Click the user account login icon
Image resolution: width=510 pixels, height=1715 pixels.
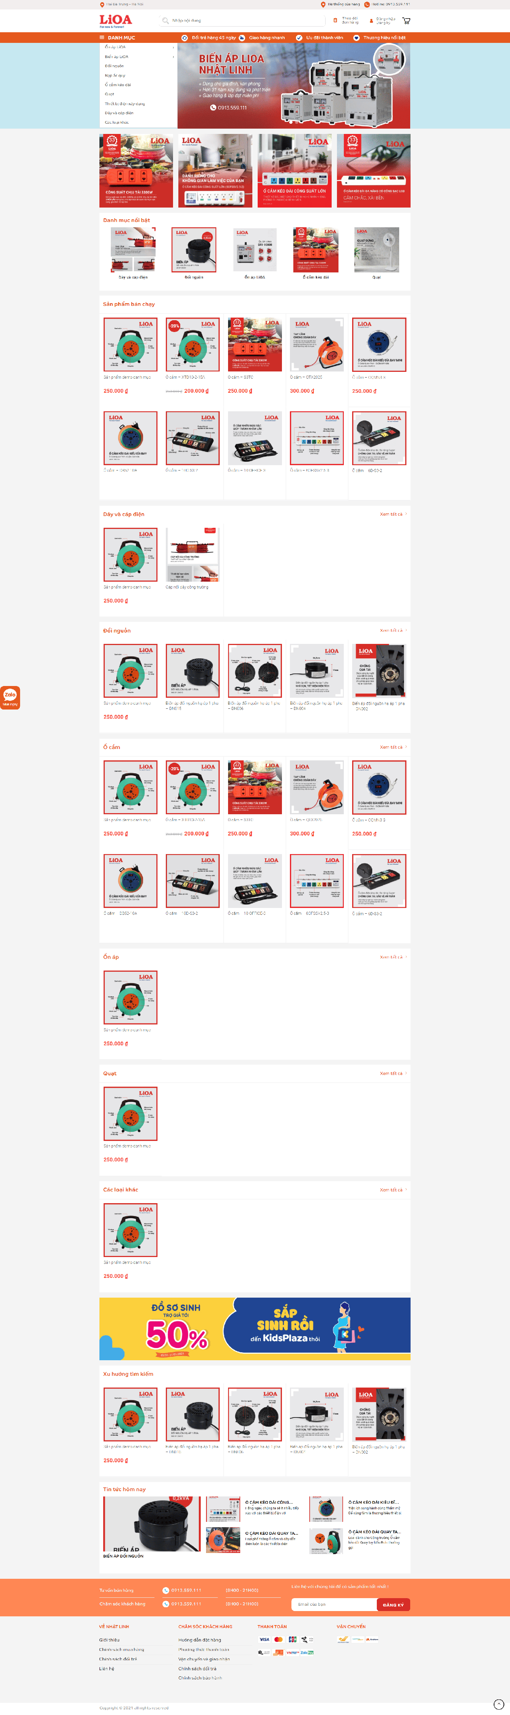[371, 20]
